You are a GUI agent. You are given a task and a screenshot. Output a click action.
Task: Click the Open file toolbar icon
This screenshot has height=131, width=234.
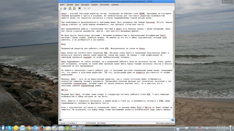(x=65, y=8)
